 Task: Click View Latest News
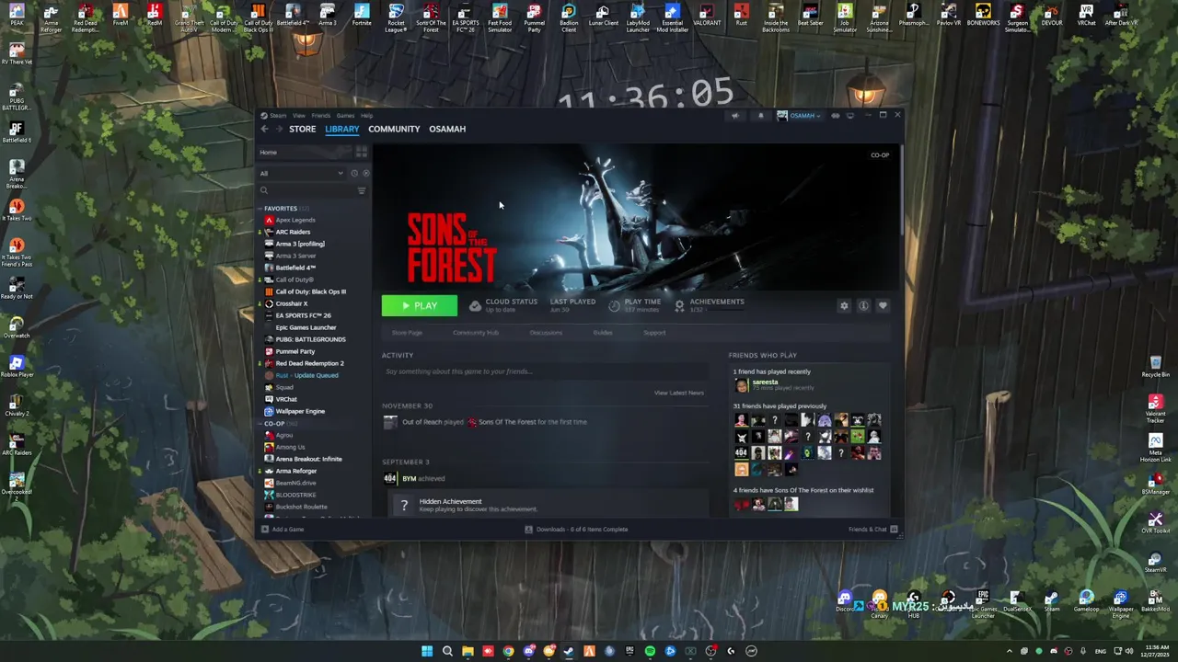click(x=679, y=393)
